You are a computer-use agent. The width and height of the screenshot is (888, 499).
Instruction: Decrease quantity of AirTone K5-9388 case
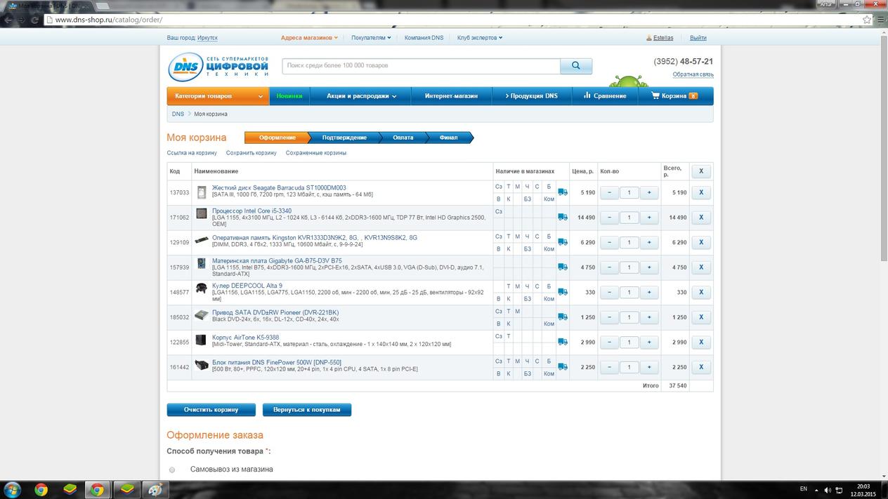click(x=609, y=342)
